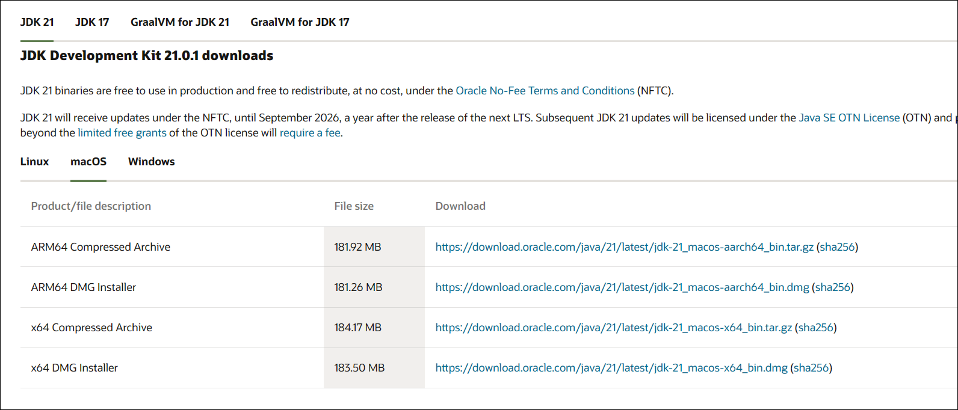Image resolution: width=958 pixels, height=410 pixels.
Task: Switch to the Linux downloads tab
Action: (34, 161)
